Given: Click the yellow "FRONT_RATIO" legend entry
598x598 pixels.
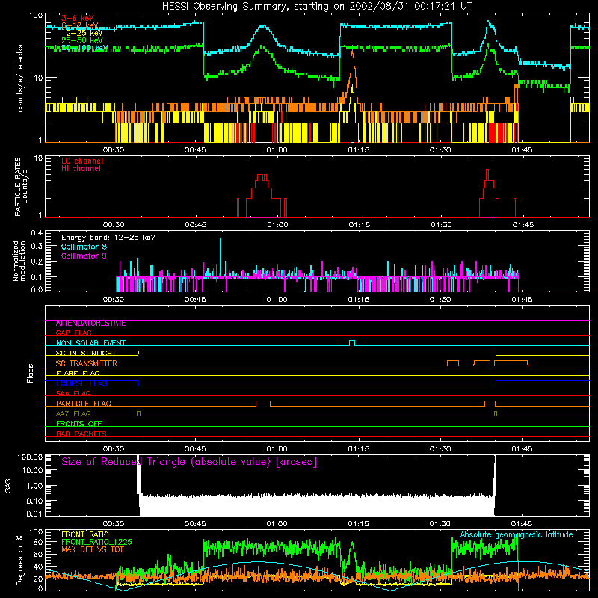Looking at the screenshot, I should [x=85, y=534].
